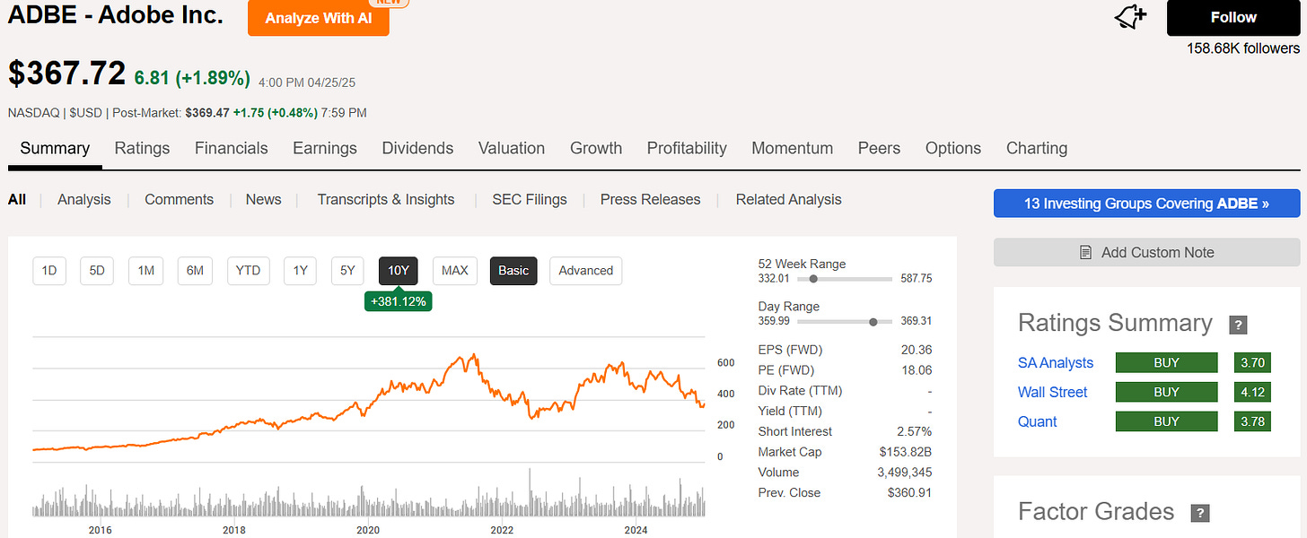Viewport: 1307px width, 538px height.
Task: Filter content by News
Action: pyautogui.click(x=264, y=199)
